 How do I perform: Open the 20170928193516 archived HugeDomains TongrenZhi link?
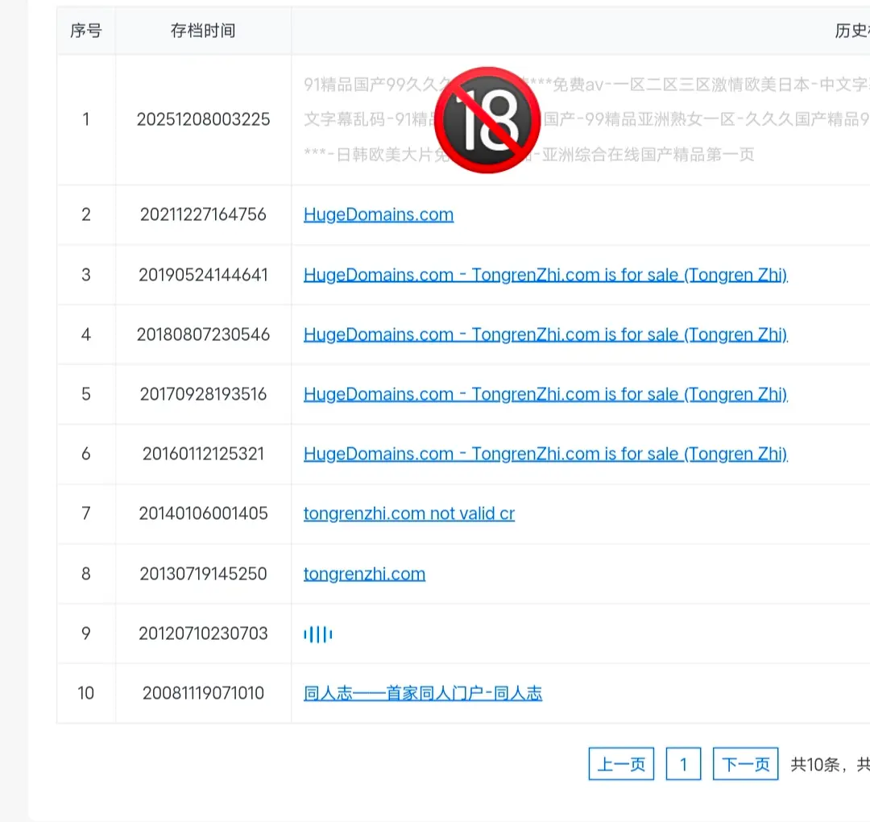(x=545, y=394)
